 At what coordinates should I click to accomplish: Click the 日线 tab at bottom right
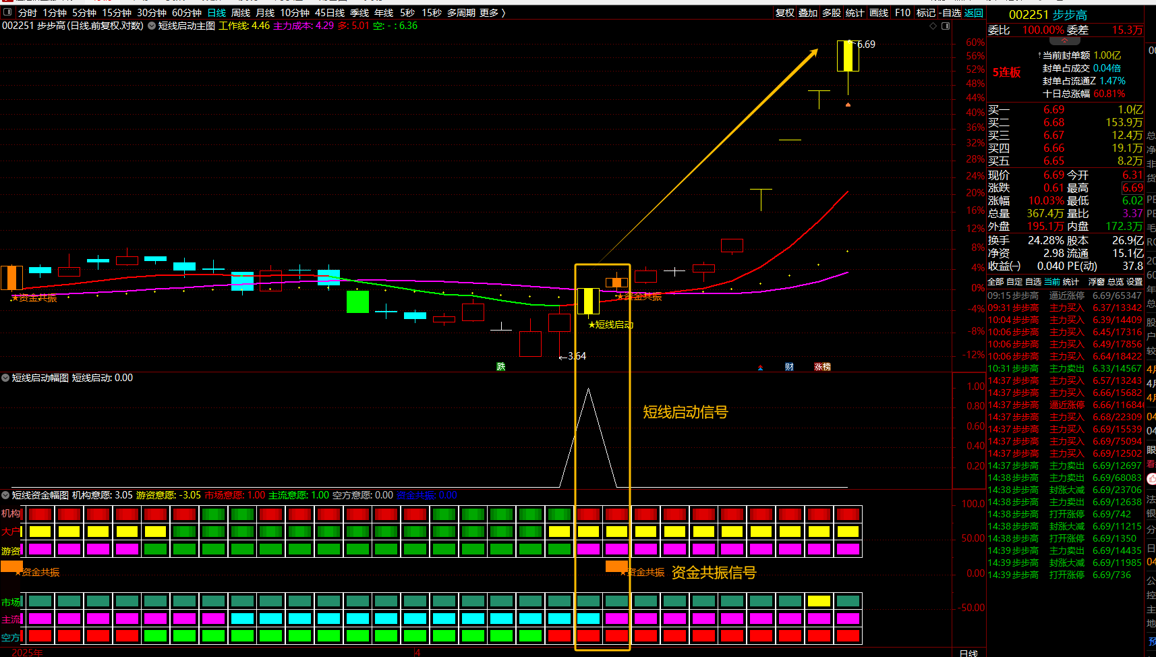coord(969,653)
